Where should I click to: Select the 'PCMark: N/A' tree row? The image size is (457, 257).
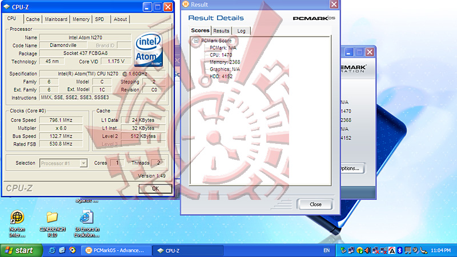pyautogui.click(x=223, y=48)
